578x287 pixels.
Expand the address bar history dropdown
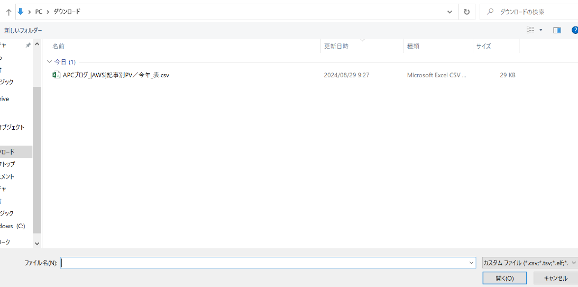coord(449,12)
